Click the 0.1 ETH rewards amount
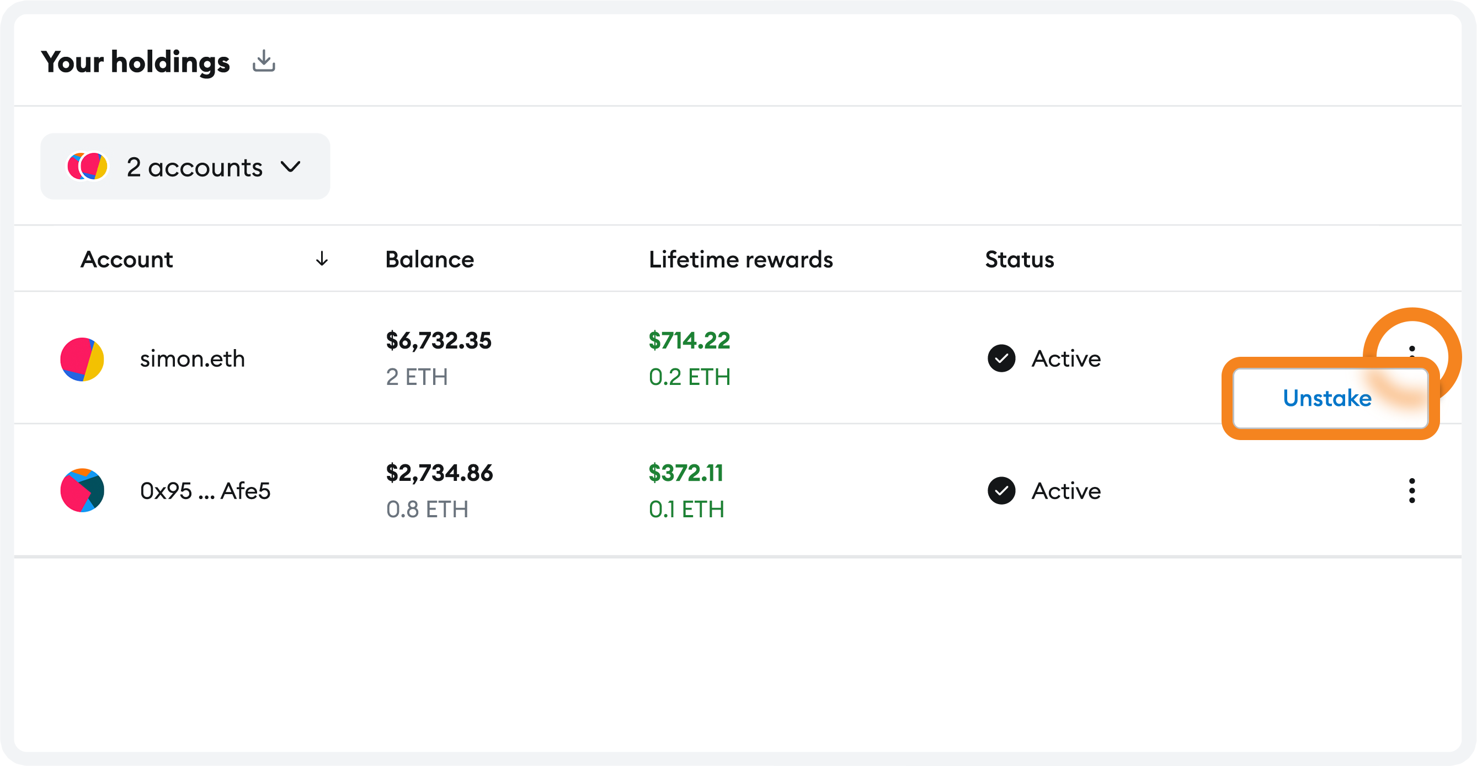The width and height of the screenshot is (1477, 766). [686, 510]
